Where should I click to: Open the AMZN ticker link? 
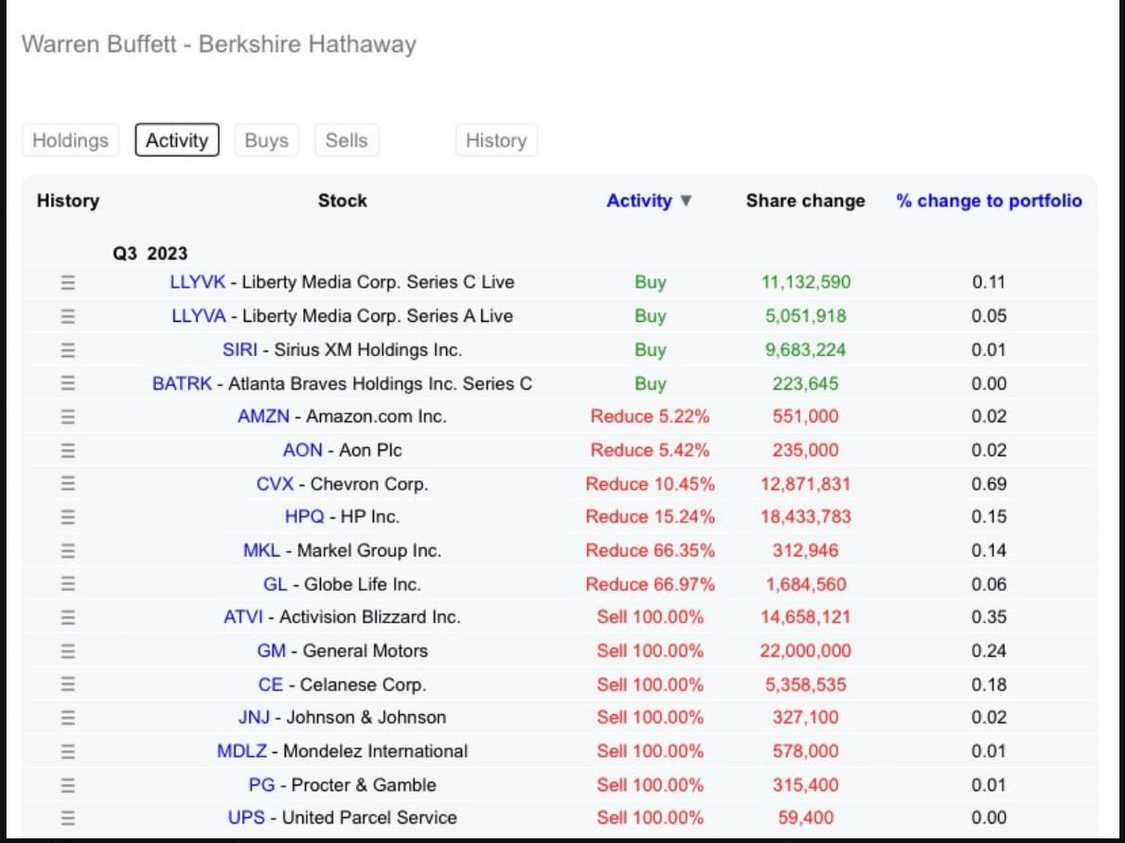point(263,416)
